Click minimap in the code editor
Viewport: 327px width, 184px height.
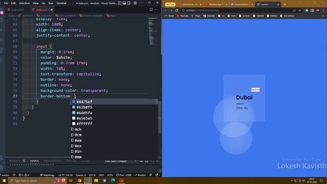[153, 31]
